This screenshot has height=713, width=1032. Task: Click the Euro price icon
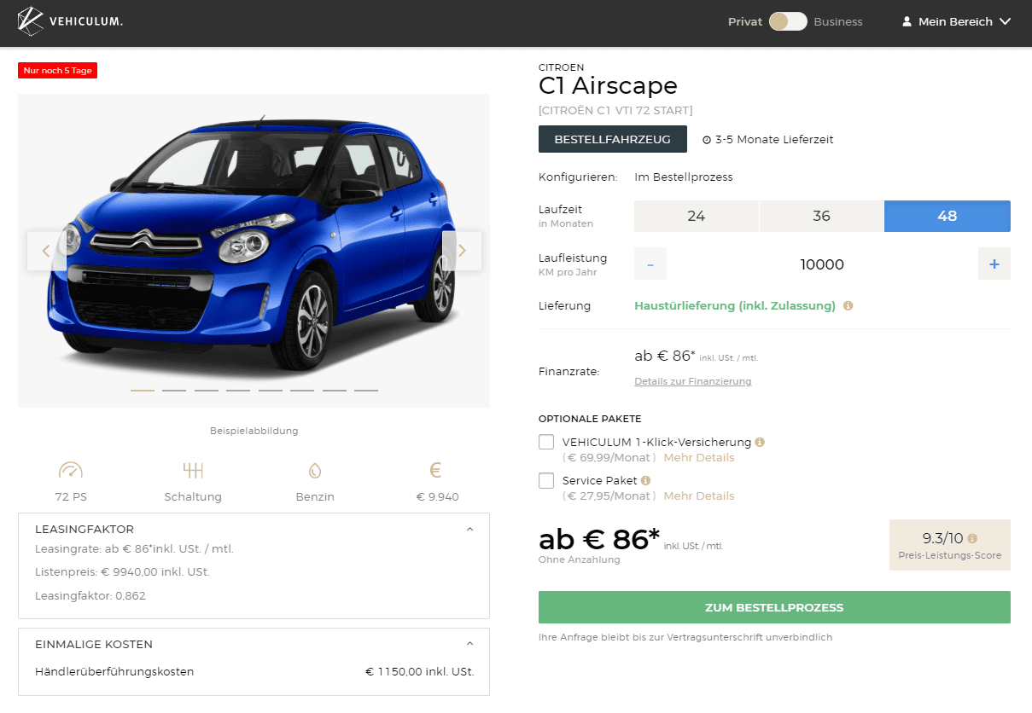point(435,470)
